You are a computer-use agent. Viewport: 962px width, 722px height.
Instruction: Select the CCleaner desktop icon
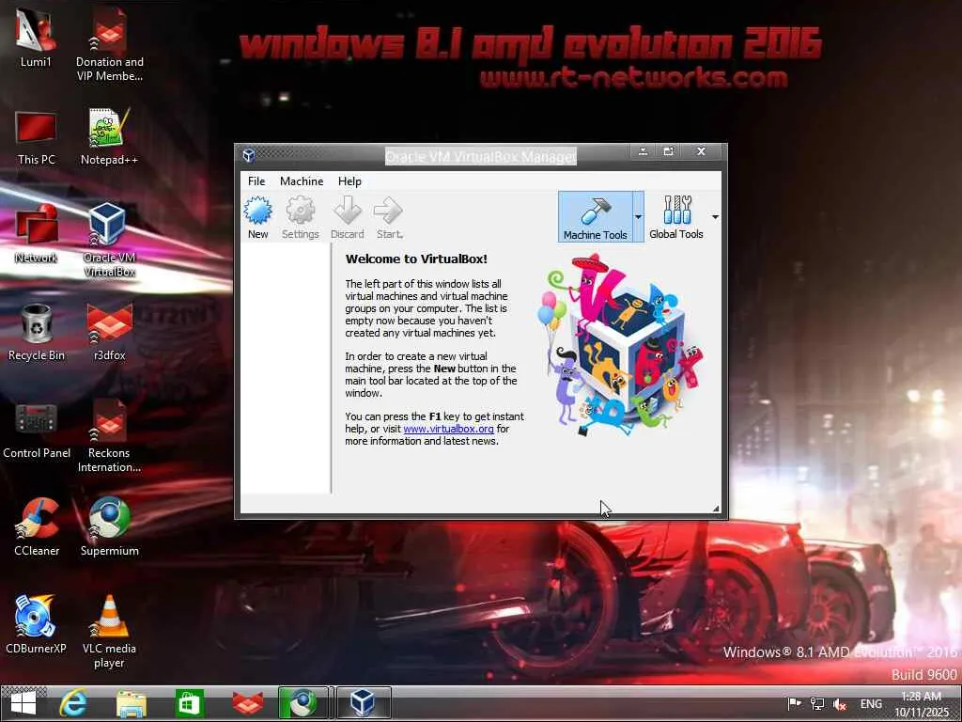[37, 527]
